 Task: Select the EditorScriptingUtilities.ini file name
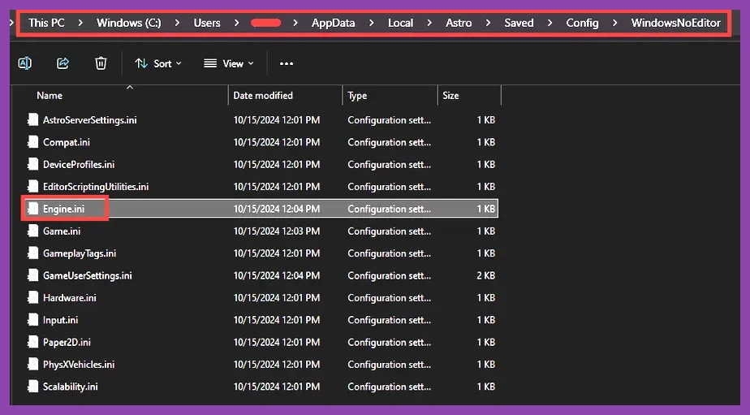point(96,186)
